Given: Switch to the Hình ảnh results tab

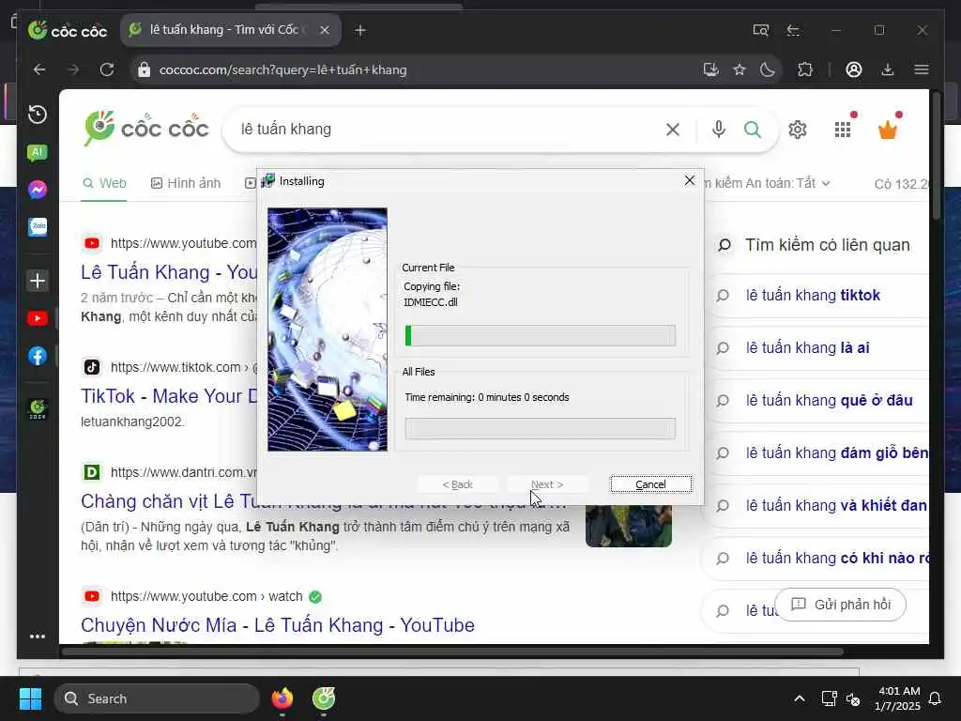Looking at the screenshot, I should click(x=186, y=183).
